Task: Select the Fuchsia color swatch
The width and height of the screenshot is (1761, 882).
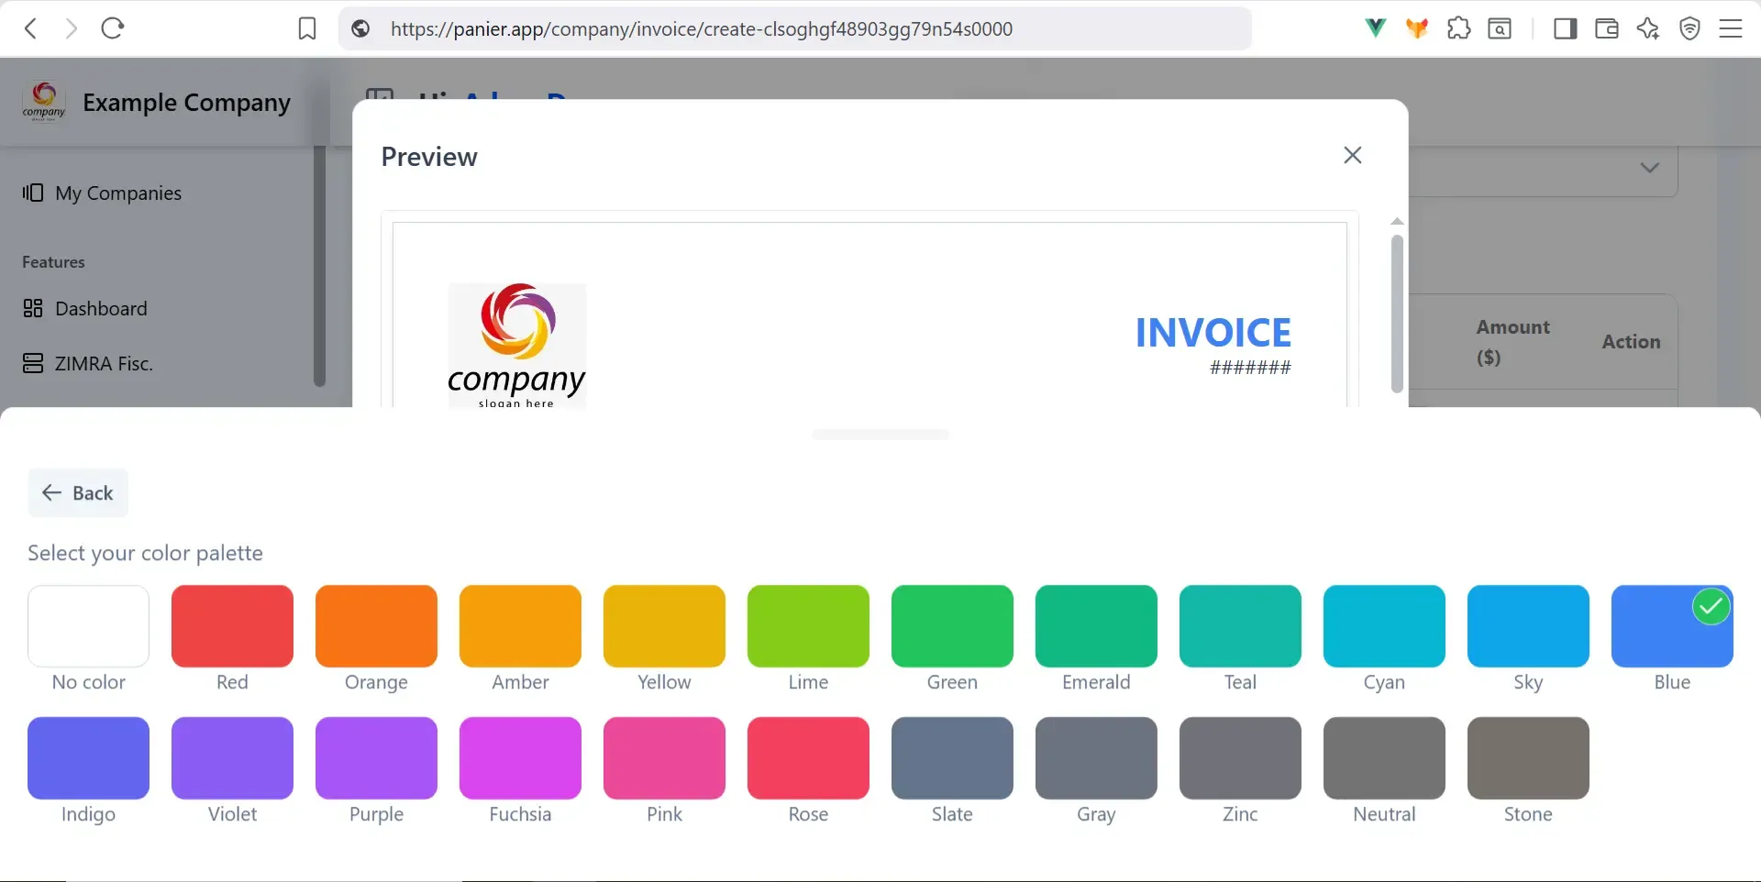Action: click(x=521, y=758)
